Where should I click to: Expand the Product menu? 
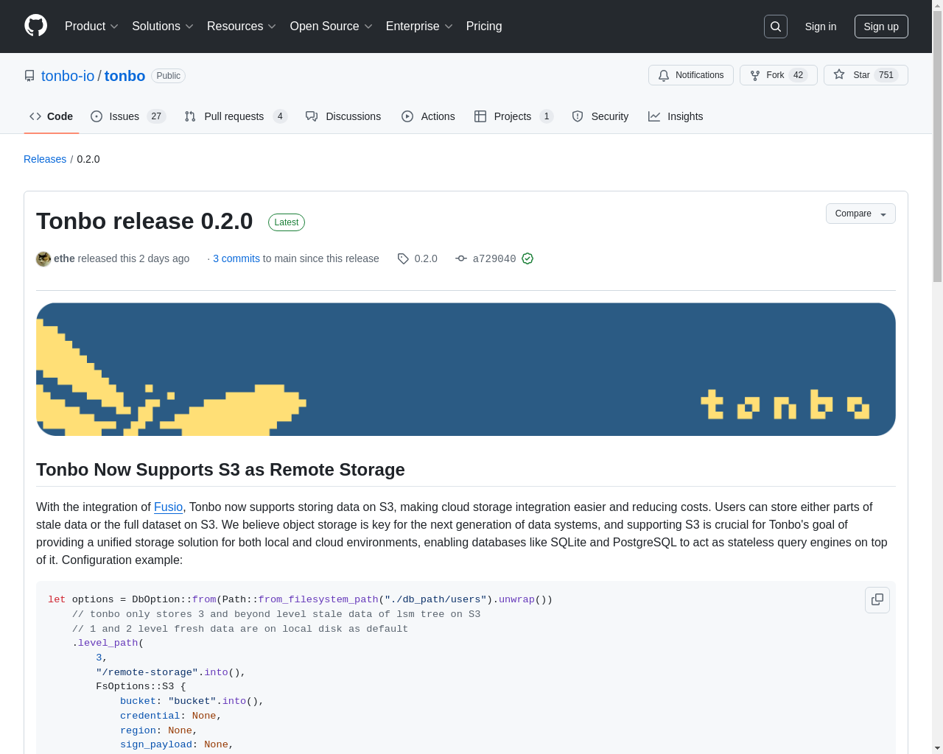click(91, 27)
